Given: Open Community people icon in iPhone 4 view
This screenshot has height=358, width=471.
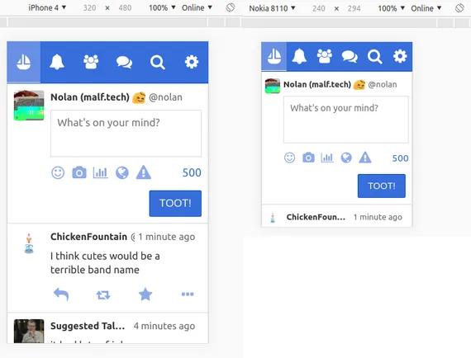Looking at the screenshot, I should (x=91, y=62).
